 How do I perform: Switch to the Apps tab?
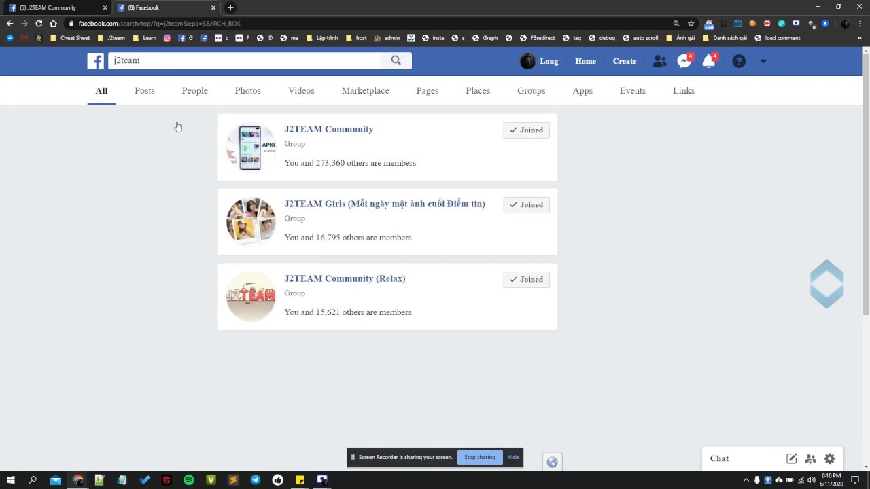click(582, 90)
